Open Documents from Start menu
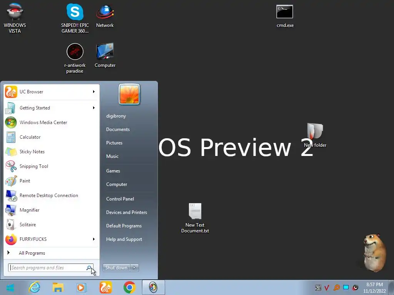394x295 pixels. [118, 129]
